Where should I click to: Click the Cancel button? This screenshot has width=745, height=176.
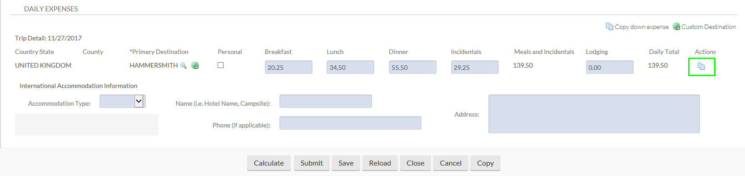pyautogui.click(x=451, y=163)
